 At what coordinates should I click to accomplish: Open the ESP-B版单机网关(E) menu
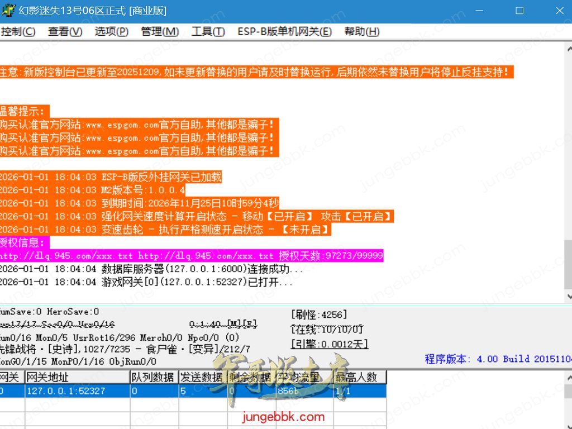point(284,32)
